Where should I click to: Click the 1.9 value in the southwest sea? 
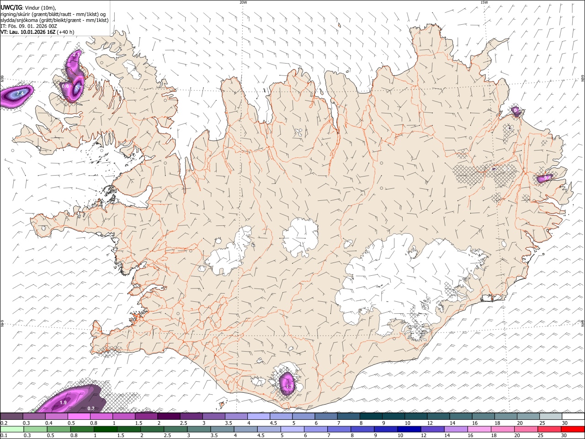tap(64, 402)
